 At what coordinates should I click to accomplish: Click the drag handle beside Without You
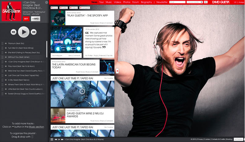[x=2, y=57]
